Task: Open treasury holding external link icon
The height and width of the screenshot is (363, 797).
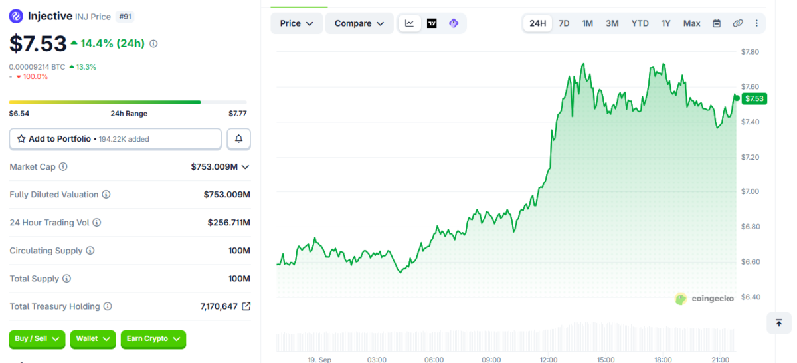Action: click(x=246, y=306)
